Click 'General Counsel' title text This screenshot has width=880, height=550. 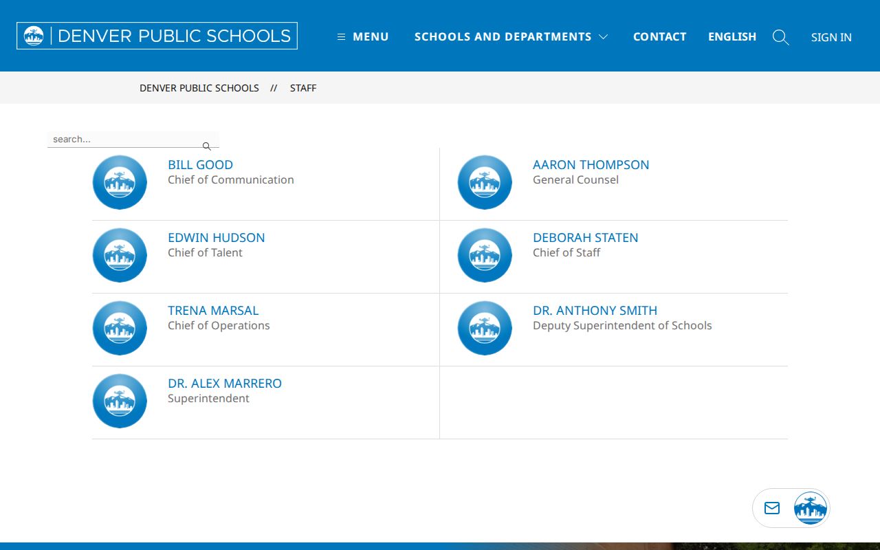[575, 180]
